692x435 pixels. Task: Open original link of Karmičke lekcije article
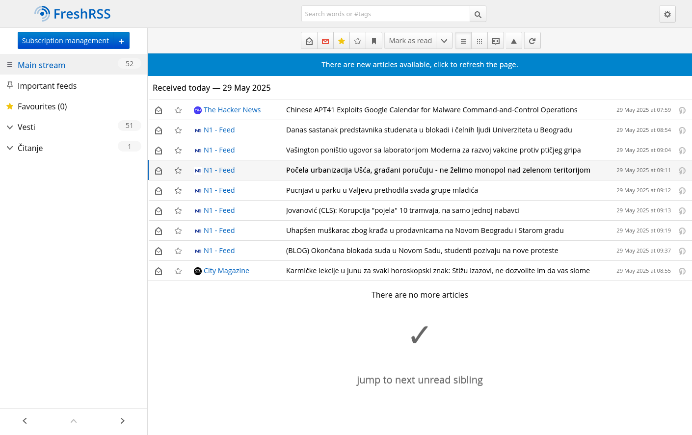pos(682,271)
